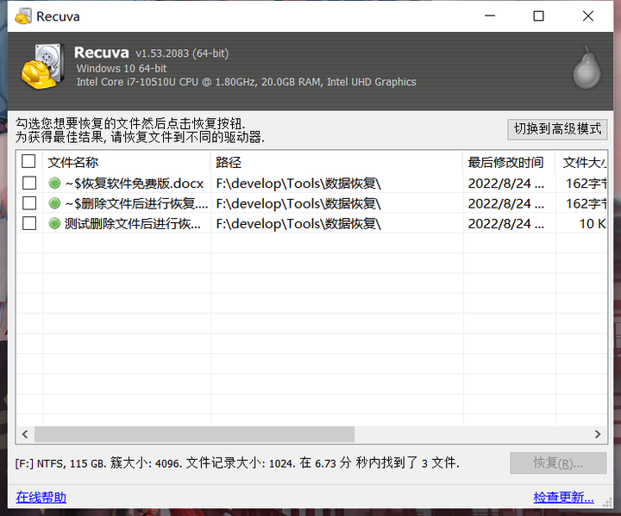Image resolution: width=621 pixels, height=516 pixels.
Task: Click green status dot of ~$恢复软件免费版.docx
Action: click(54, 183)
